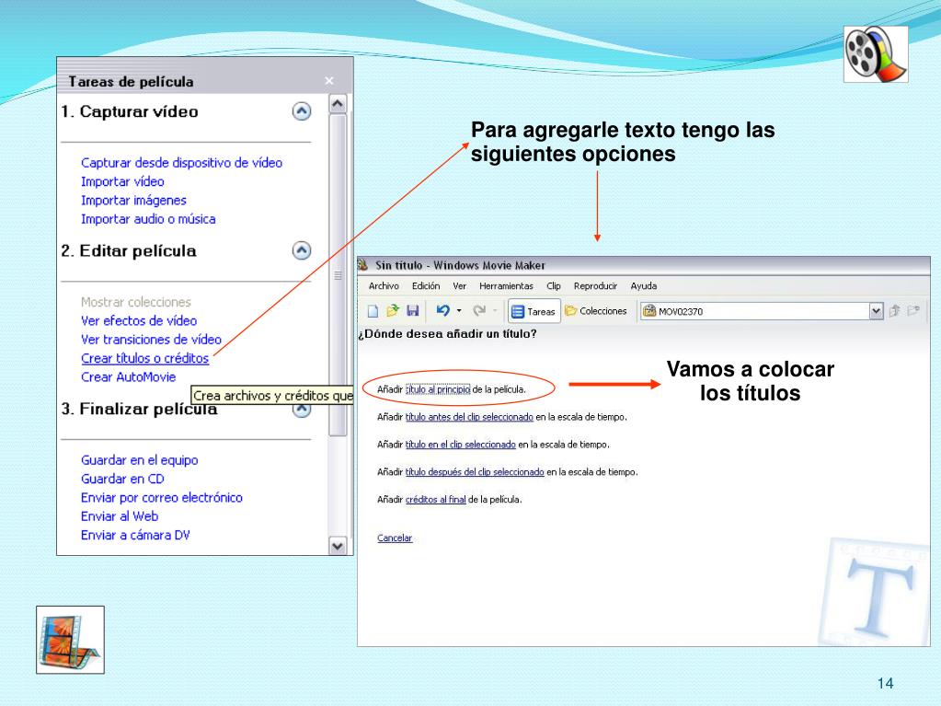Click the New Project toolbar icon
This screenshot has width=941, height=706.
pyautogui.click(x=373, y=311)
